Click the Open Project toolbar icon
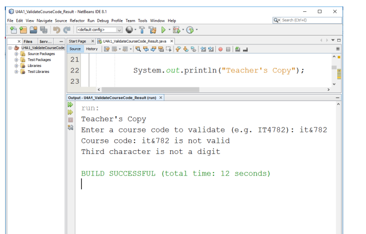Screen dimensions: 366x234 (34, 30)
